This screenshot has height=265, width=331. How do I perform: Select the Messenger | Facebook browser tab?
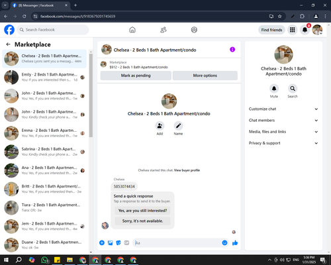pyautogui.click(x=40, y=5)
